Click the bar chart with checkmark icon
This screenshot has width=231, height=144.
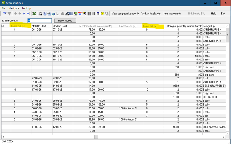(x=54, y=14)
